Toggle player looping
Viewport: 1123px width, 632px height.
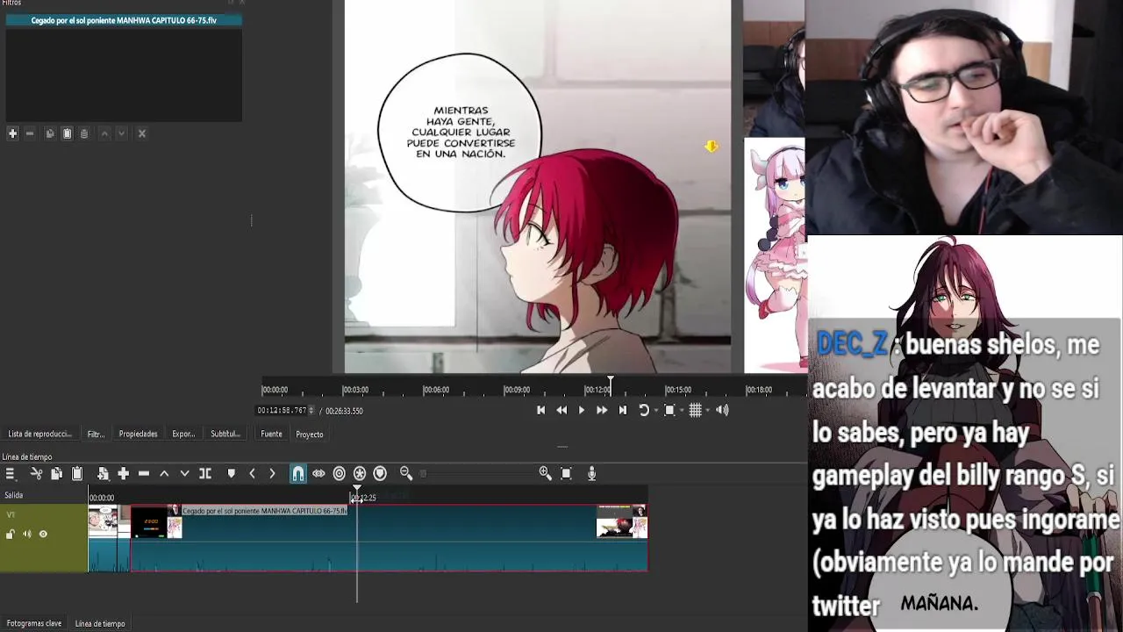[x=643, y=410]
